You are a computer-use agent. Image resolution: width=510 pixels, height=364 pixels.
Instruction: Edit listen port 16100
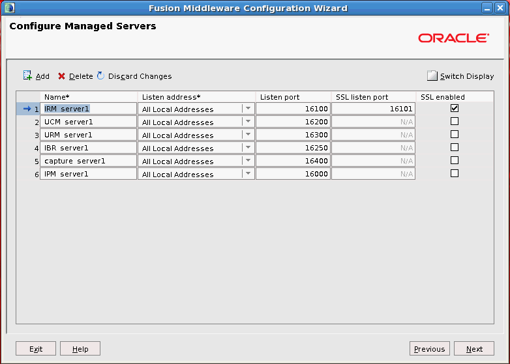[x=293, y=109]
